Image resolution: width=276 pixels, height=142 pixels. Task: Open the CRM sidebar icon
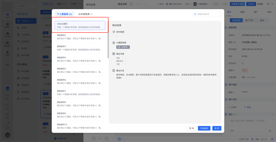point(7,53)
